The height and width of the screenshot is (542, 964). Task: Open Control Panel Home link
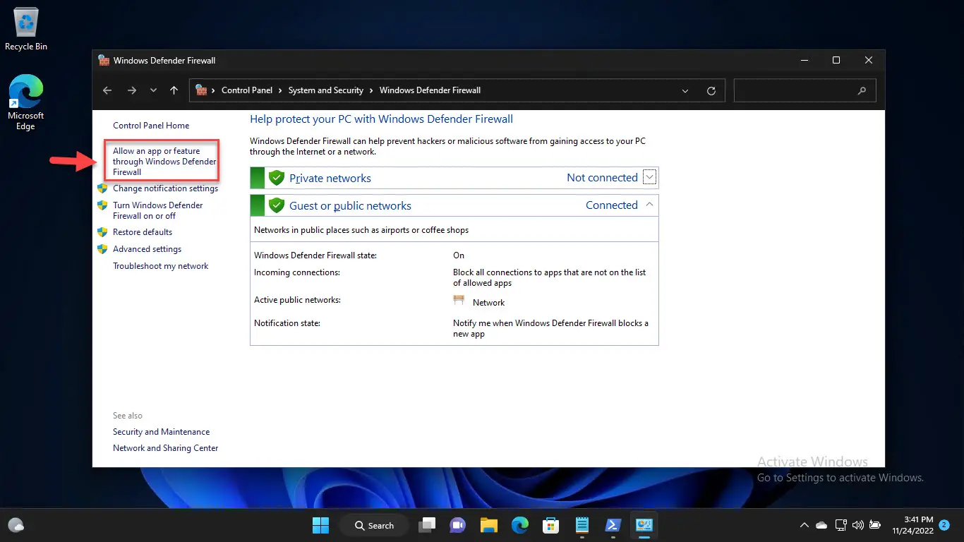coord(151,126)
